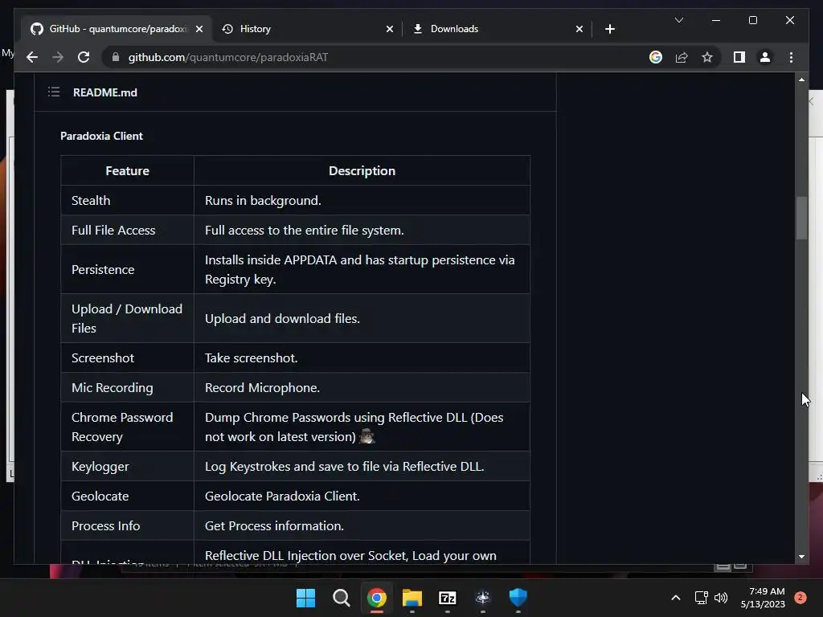The image size is (823, 617).
Task: Close the GitHub tab
Action: (199, 29)
